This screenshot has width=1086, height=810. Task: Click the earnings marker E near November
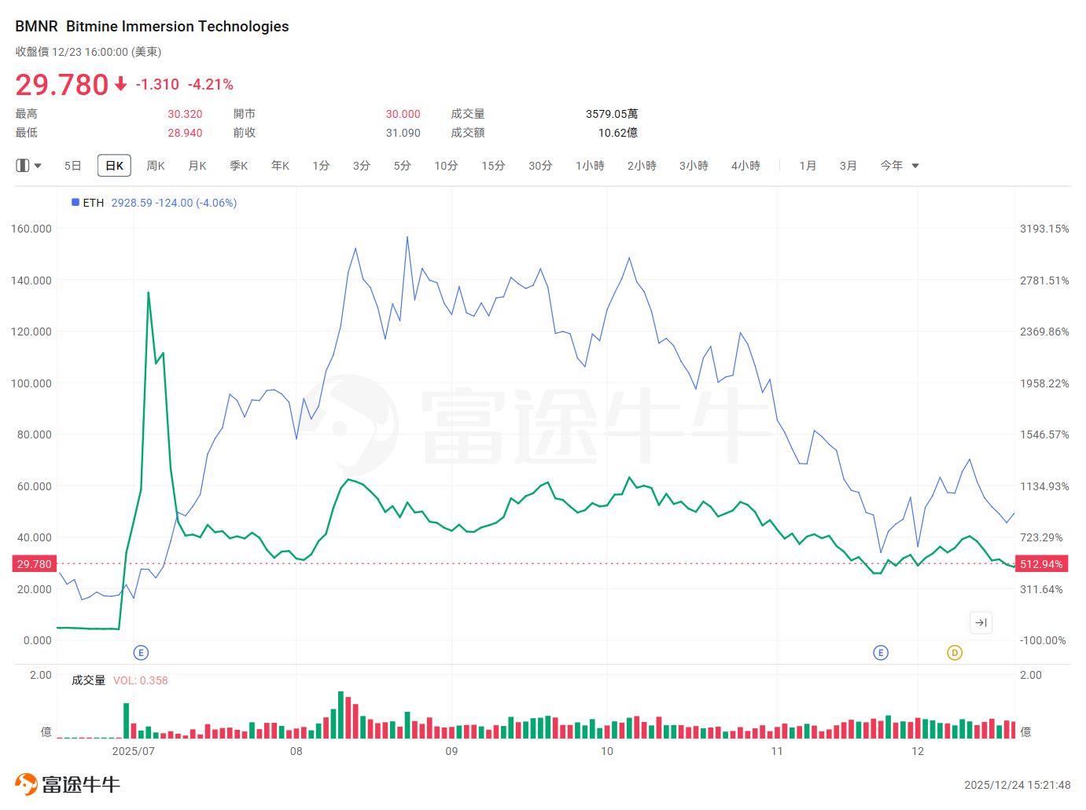click(880, 652)
